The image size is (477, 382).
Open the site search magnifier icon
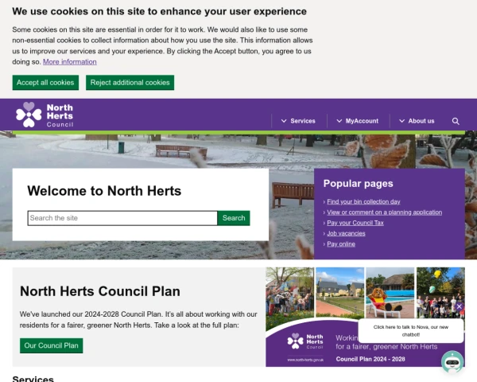(456, 121)
